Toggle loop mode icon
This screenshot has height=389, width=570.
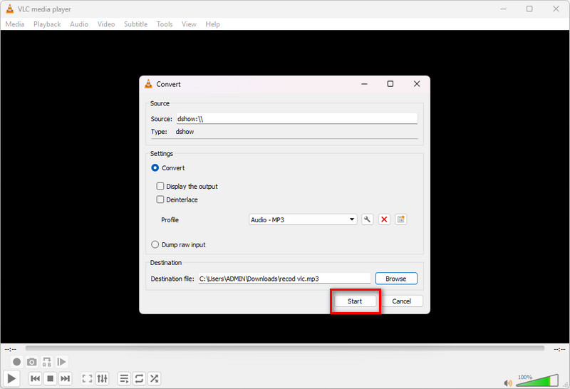(139, 378)
